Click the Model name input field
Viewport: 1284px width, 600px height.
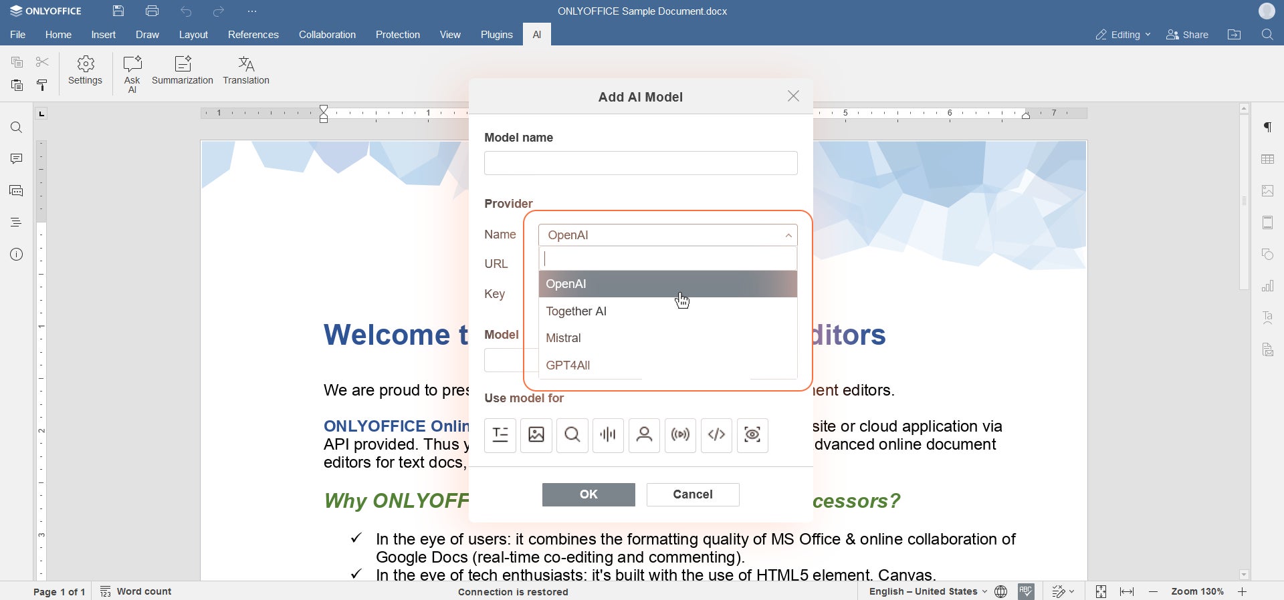[641, 163]
